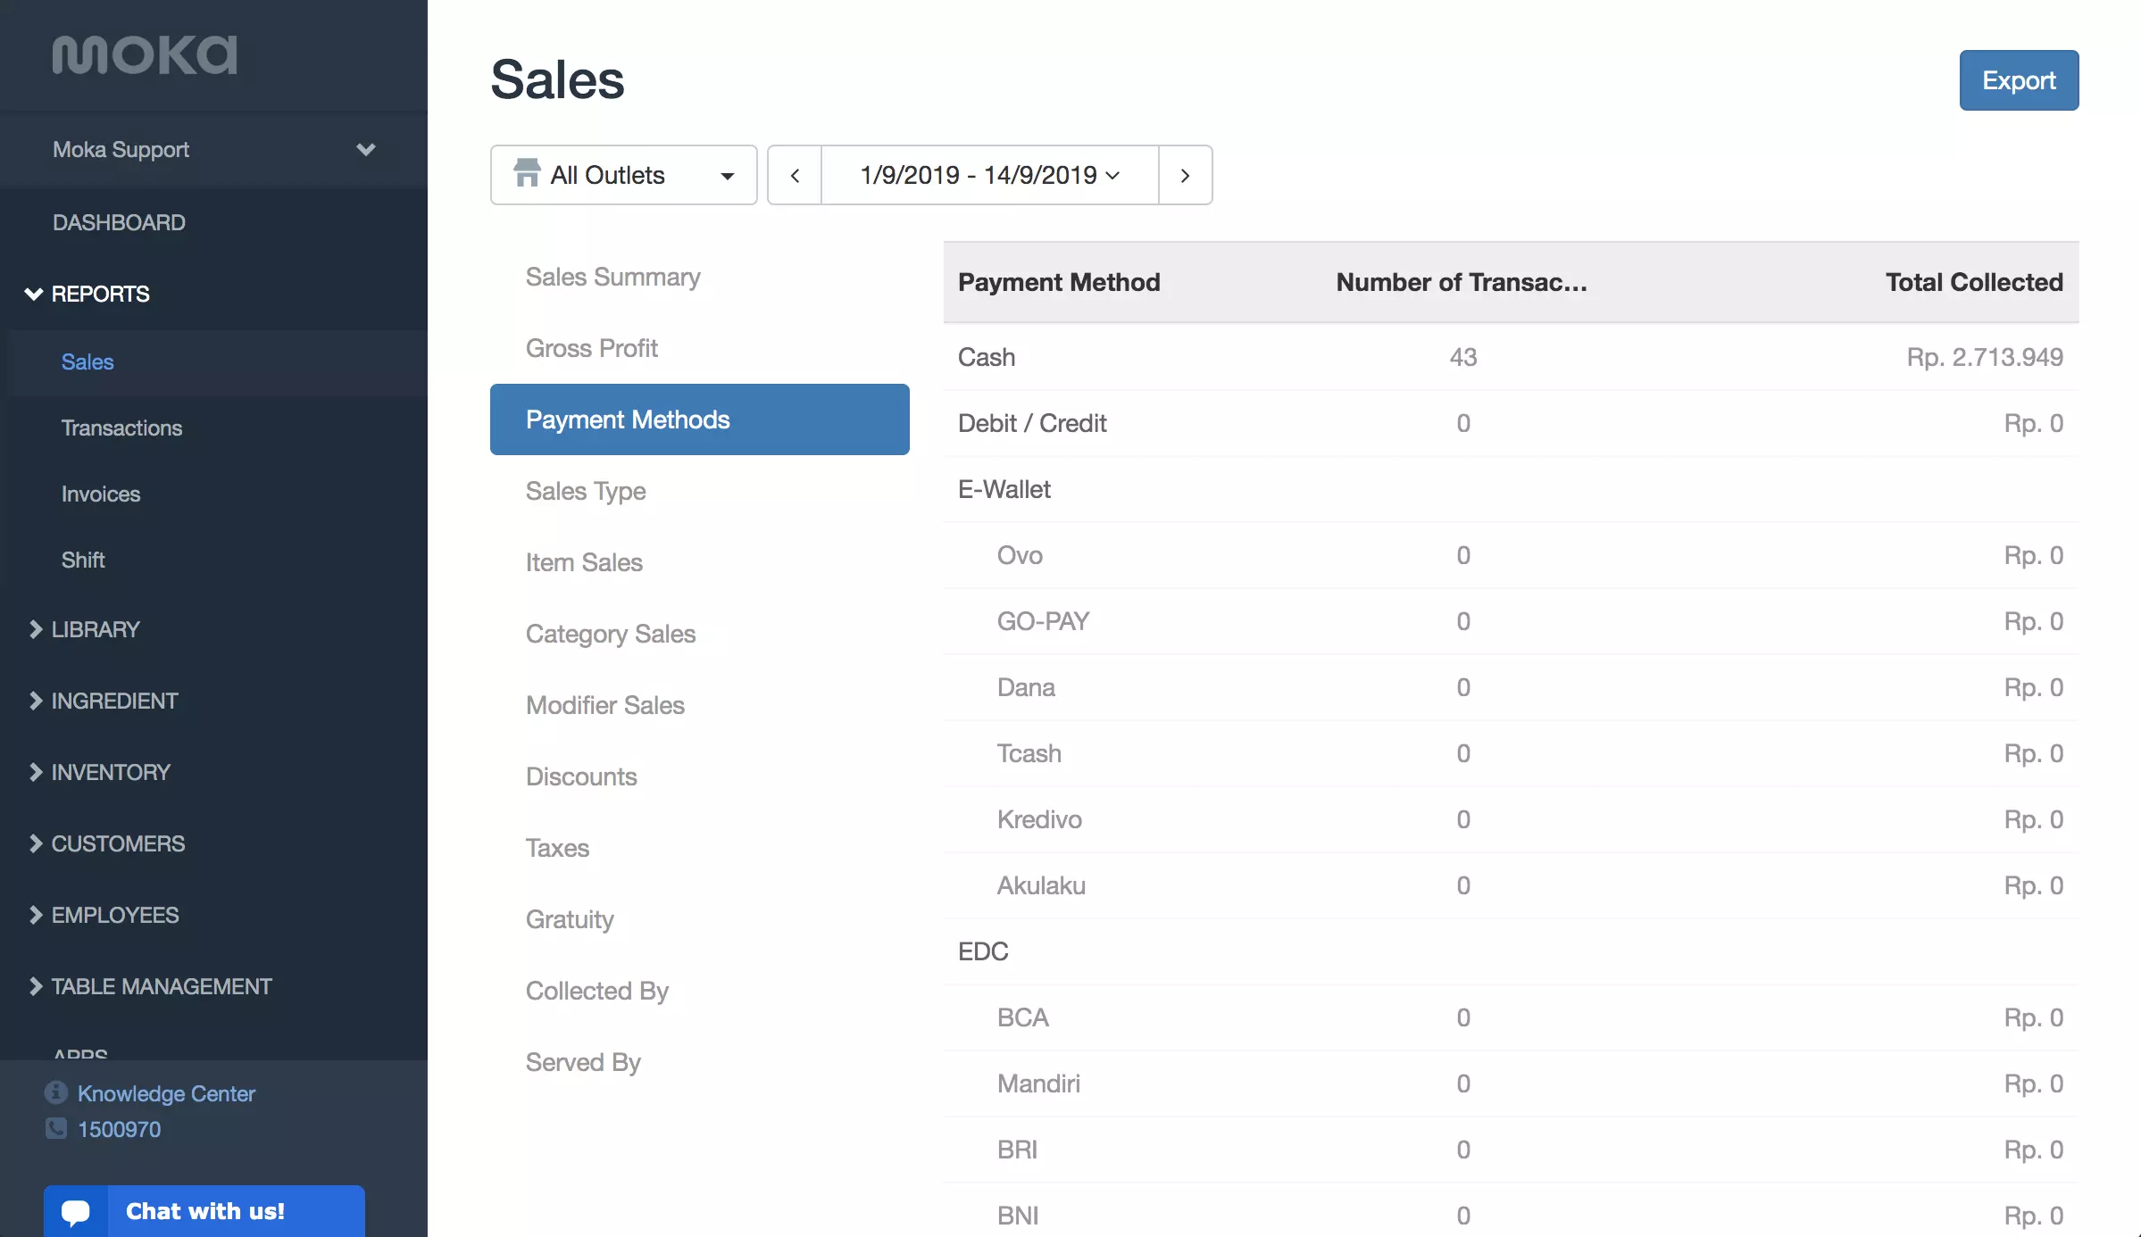The width and height of the screenshot is (2141, 1237).
Task: Click the Total Collected column header
Action: tap(1974, 282)
